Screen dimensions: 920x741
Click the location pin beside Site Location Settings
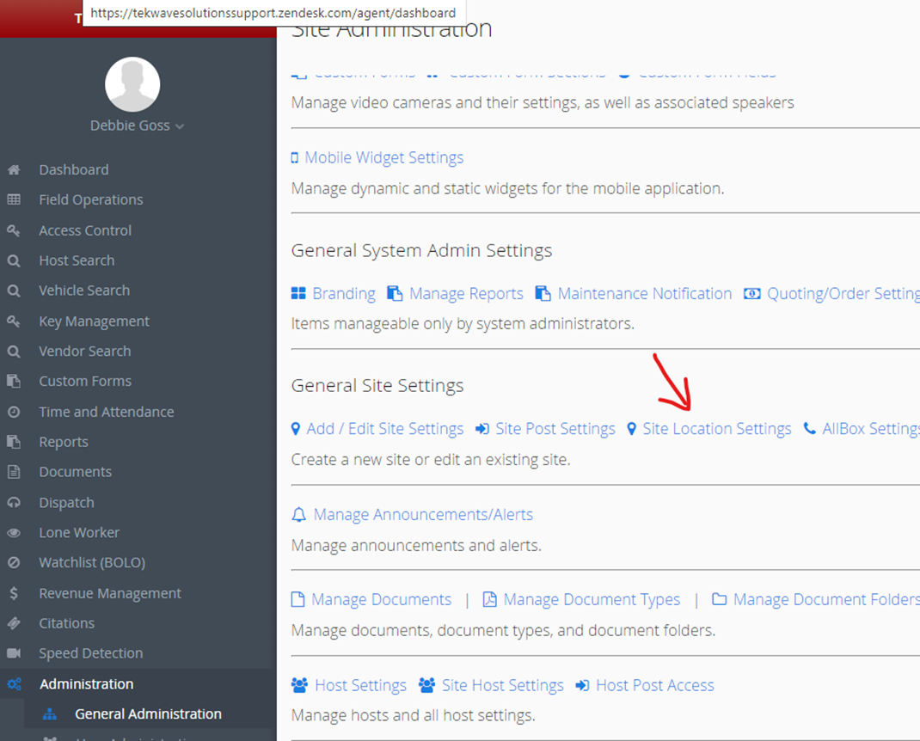[634, 428]
